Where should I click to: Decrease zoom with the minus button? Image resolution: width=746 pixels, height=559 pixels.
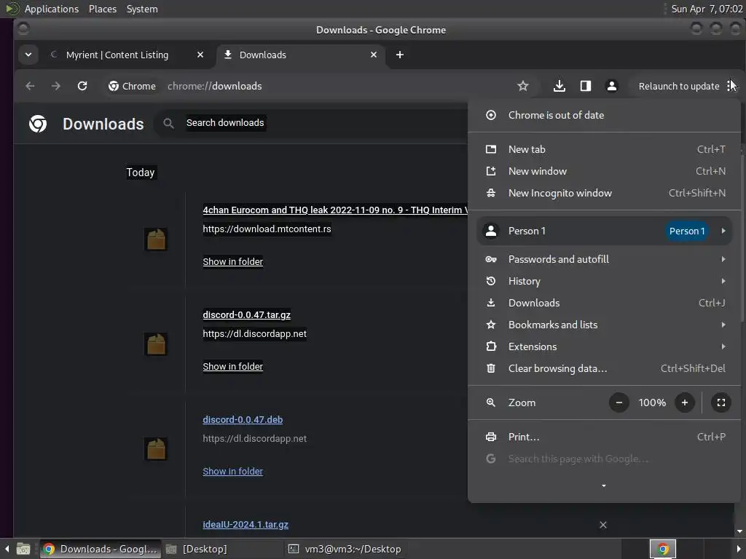[619, 403]
